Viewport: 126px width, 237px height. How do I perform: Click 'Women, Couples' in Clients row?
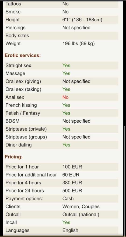click(x=81, y=206)
